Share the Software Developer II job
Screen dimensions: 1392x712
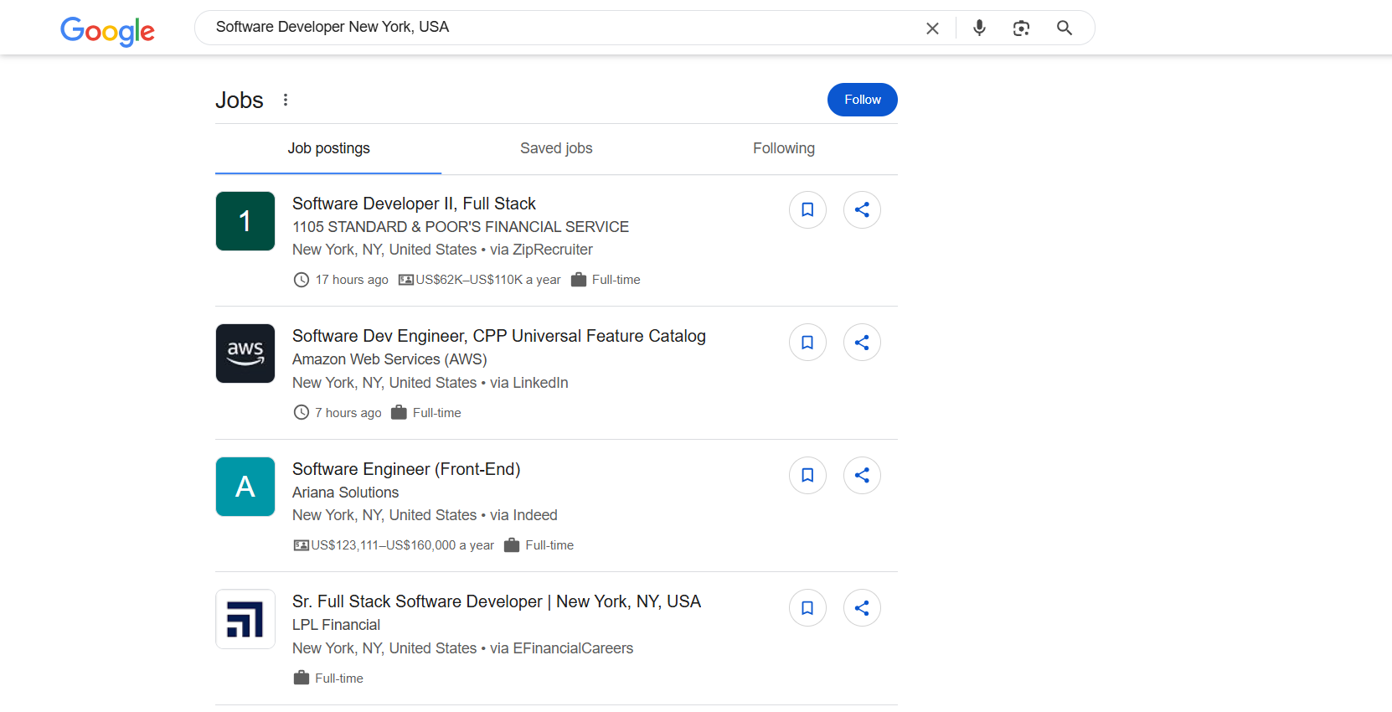coord(862,209)
